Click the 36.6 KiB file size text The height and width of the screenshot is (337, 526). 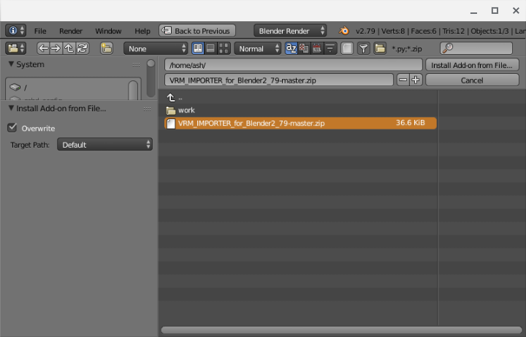tap(411, 123)
